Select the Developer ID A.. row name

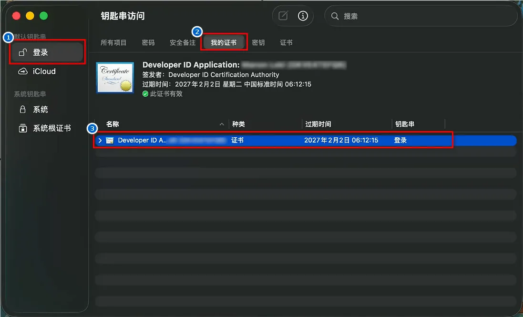(x=142, y=140)
